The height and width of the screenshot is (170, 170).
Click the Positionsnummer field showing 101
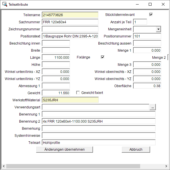tap(147, 36)
